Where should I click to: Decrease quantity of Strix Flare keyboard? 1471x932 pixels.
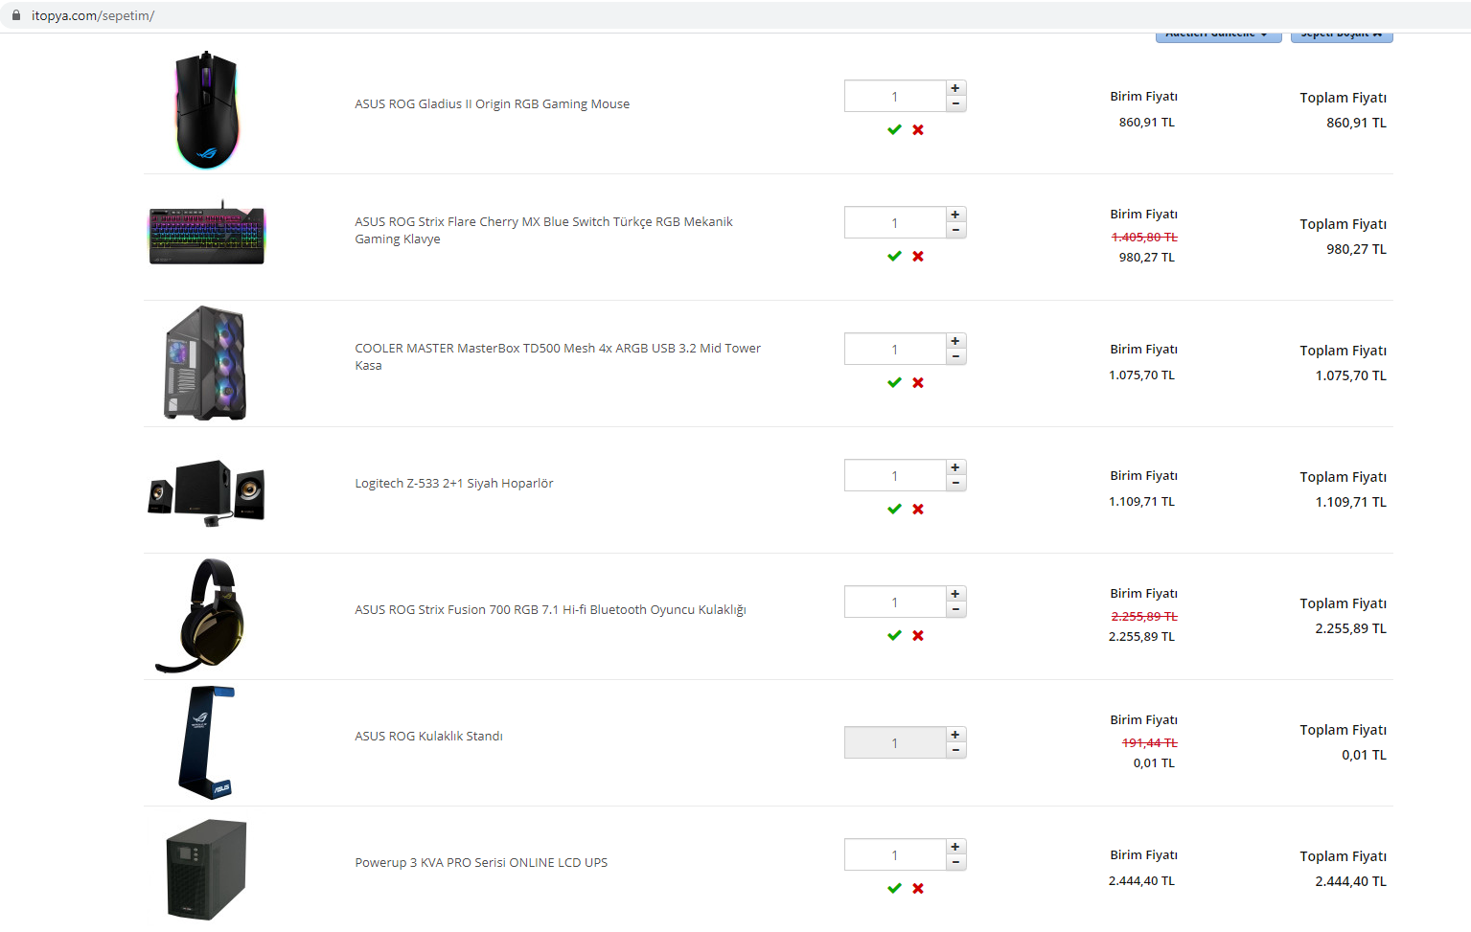[x=955, y=231]
